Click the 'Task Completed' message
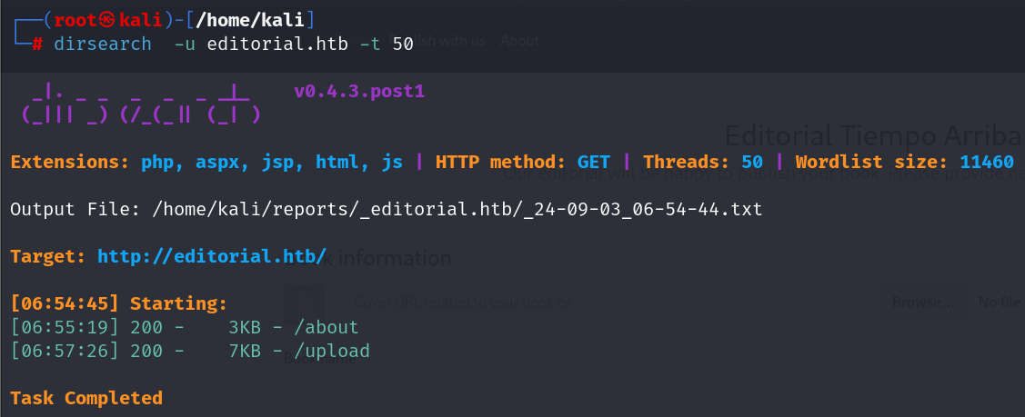The width and height of the screenshot is (1025, 417). tap(86, 398)
